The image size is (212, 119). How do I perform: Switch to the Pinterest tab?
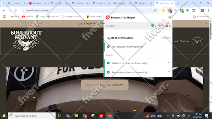pos(37,3)
